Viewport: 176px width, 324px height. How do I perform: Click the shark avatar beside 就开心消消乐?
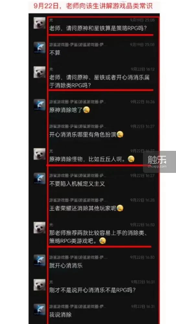40,260
